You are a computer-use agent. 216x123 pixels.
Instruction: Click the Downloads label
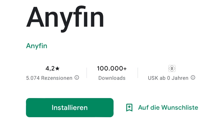(x=112, y=78)
